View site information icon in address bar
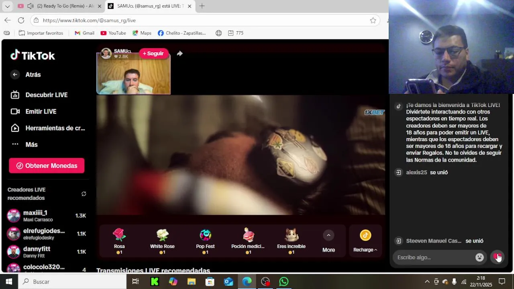The height and width of the screenshot is (289, 514). pyautogui.click(x=36, y=20)
